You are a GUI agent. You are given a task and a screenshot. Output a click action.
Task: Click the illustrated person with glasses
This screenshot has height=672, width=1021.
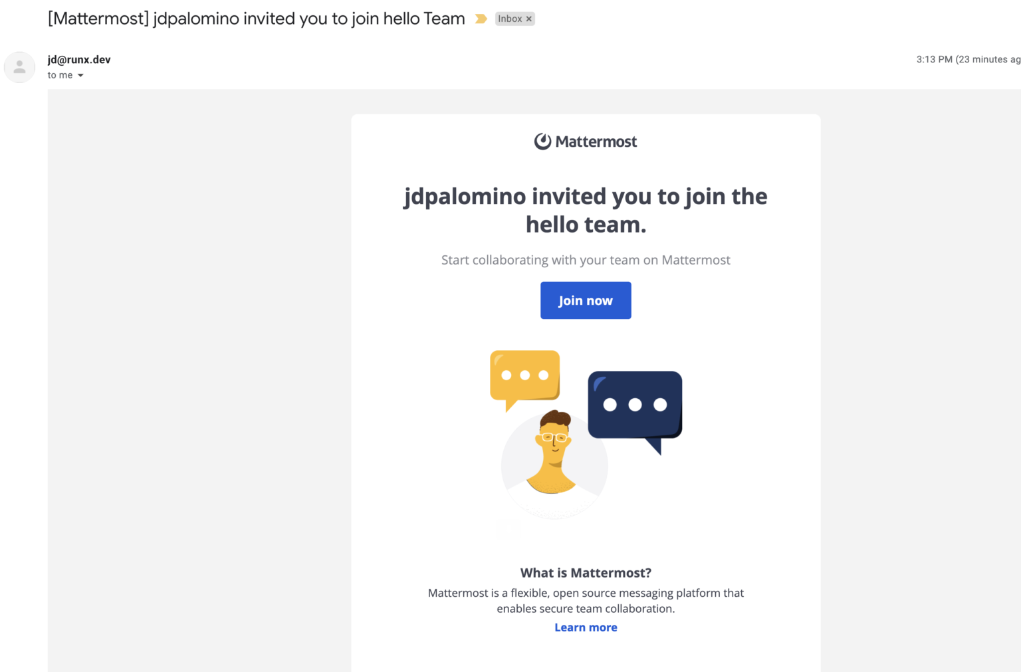[x=554, y=452]
